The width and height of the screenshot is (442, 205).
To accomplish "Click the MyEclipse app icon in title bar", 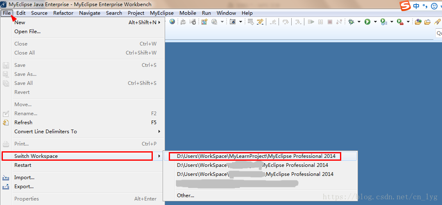I will pyautogui.click(x=4, y=4).
